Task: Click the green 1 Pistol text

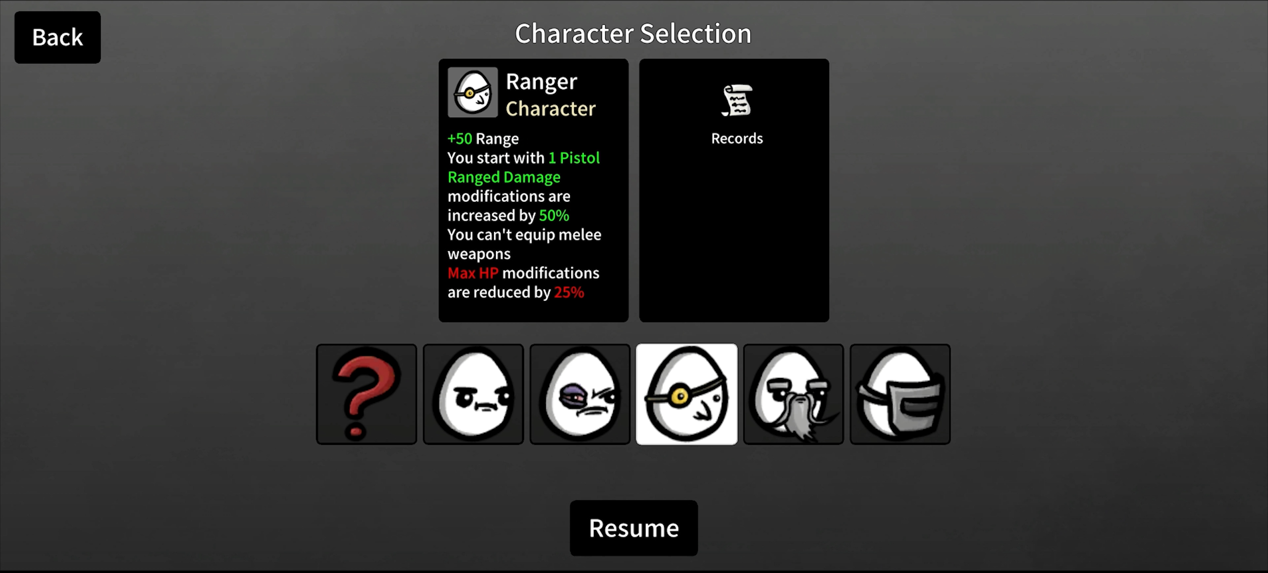Action: (574, 158)
